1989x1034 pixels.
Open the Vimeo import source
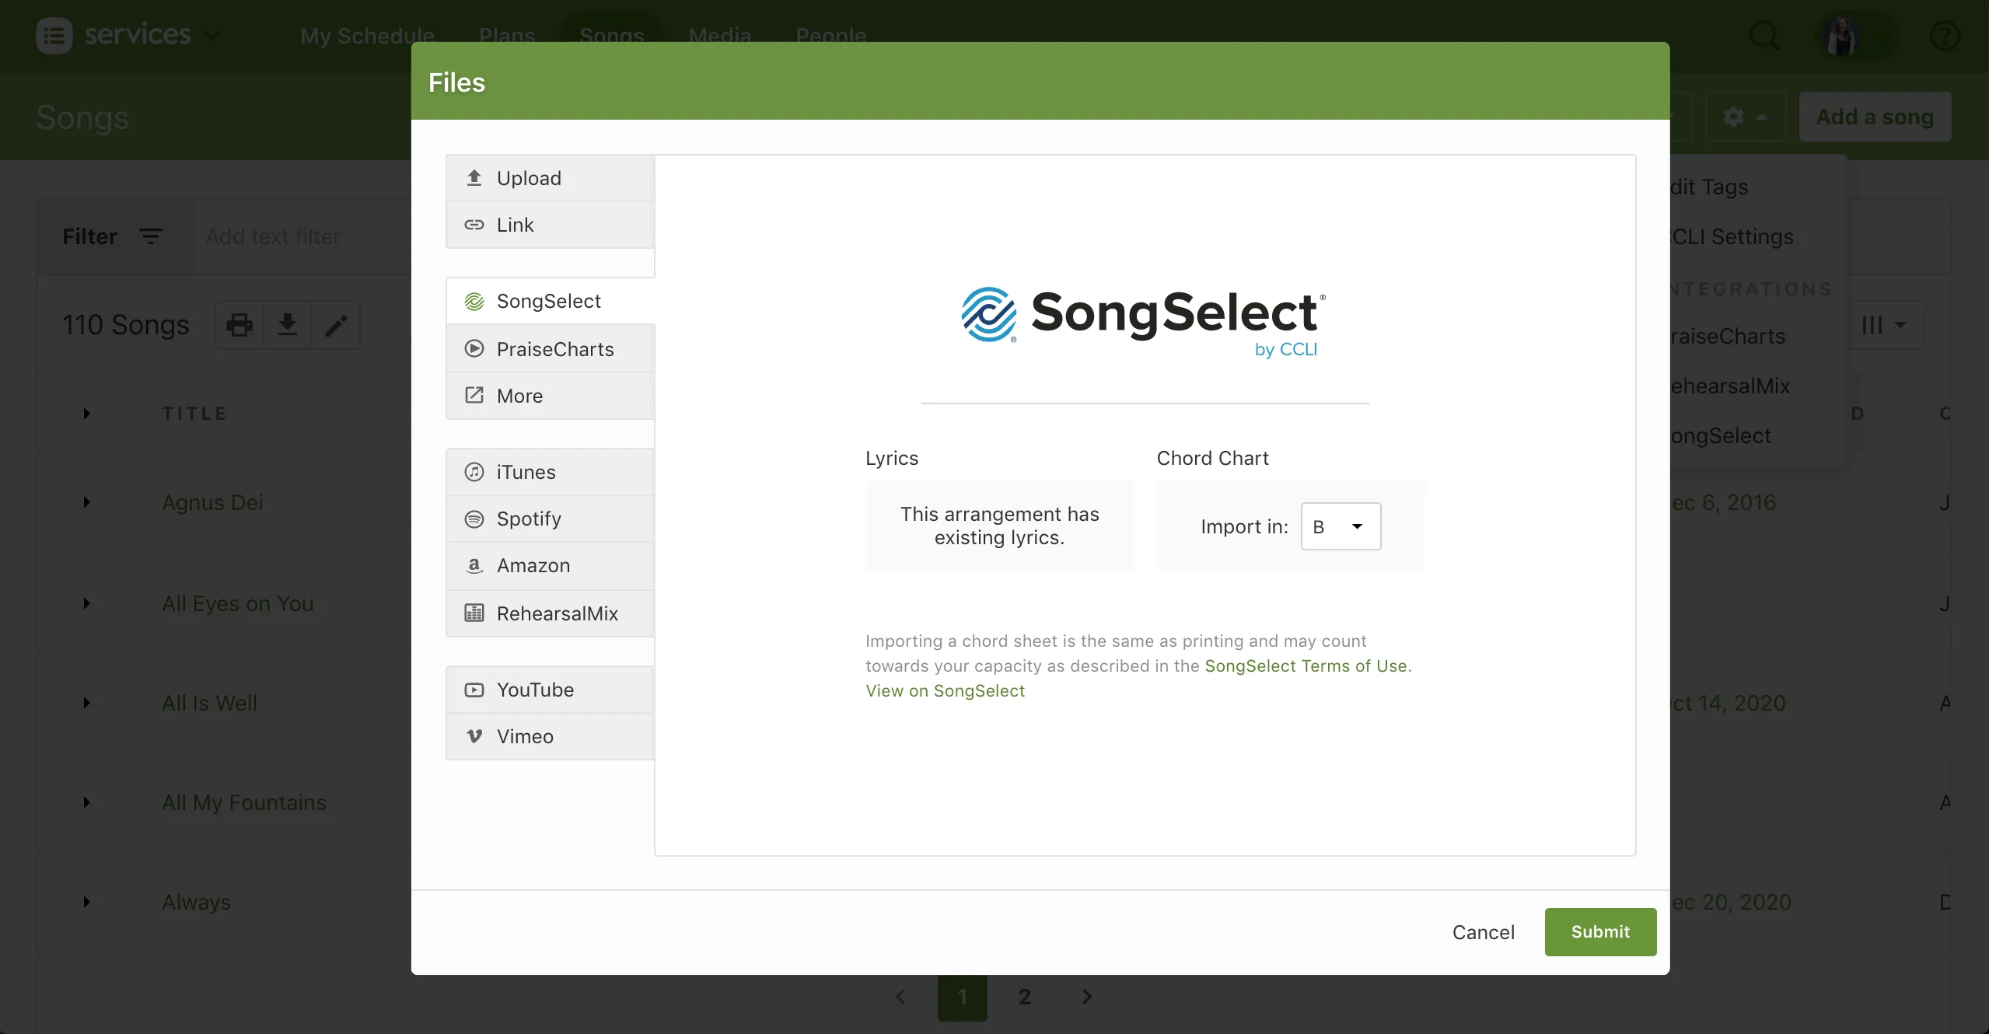525,736
